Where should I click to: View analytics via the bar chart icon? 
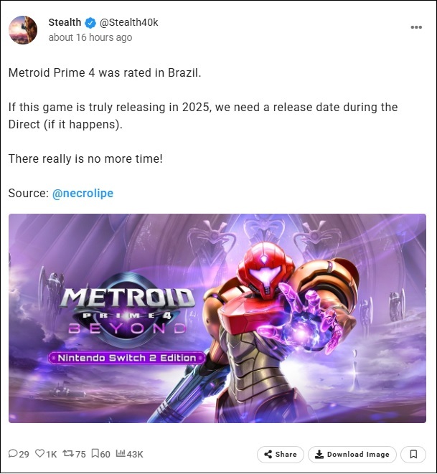[x=121, y=453]
